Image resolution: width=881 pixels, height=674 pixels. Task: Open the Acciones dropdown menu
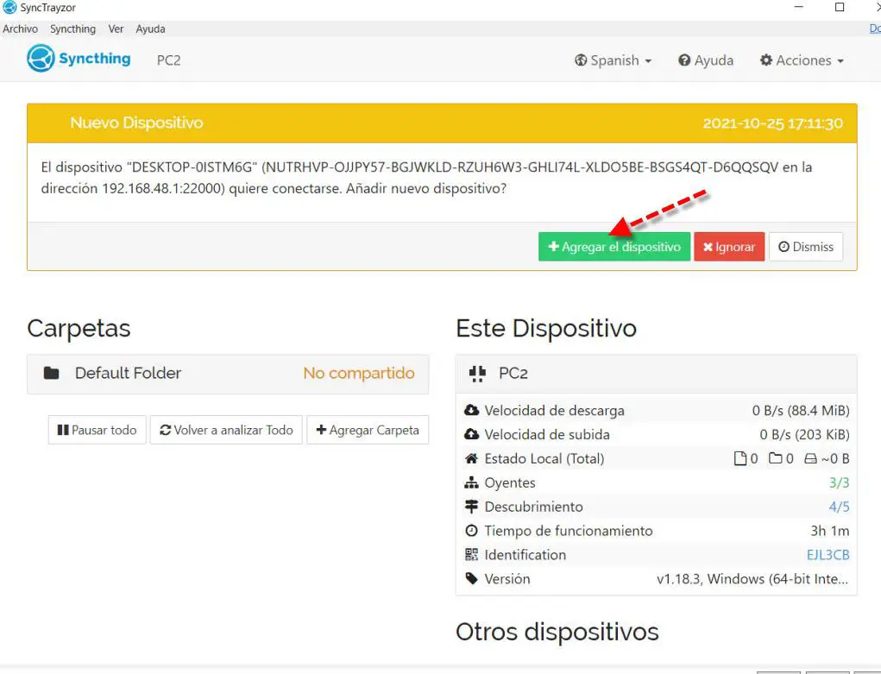(801, 60)
